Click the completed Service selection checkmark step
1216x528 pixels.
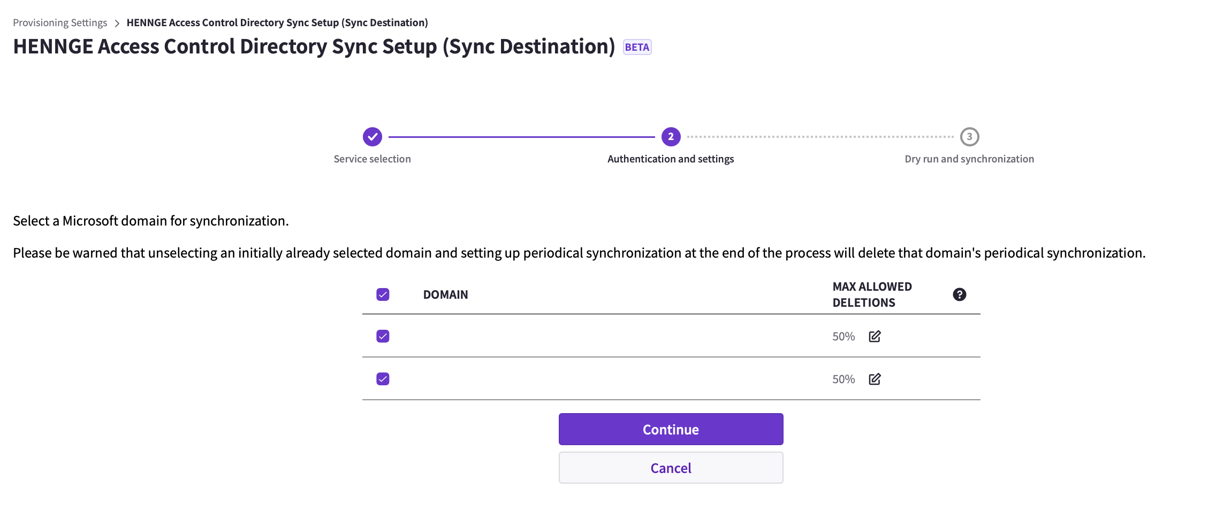click(373, 137)
